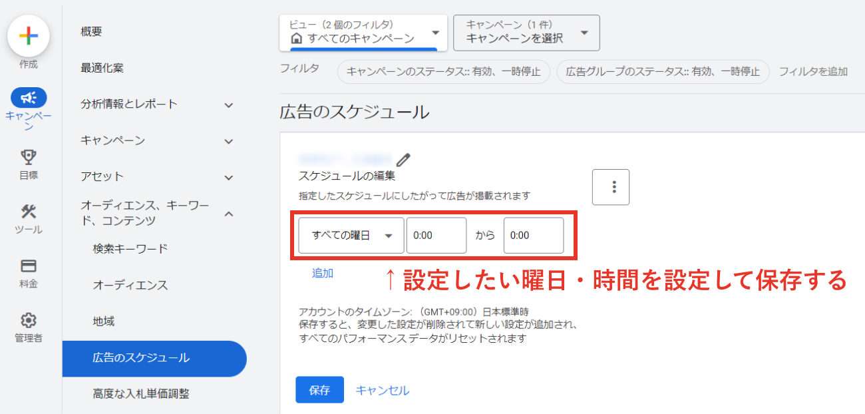Click the 保存 button
This screenshot has width=865, height=414.
click(319, 390)
